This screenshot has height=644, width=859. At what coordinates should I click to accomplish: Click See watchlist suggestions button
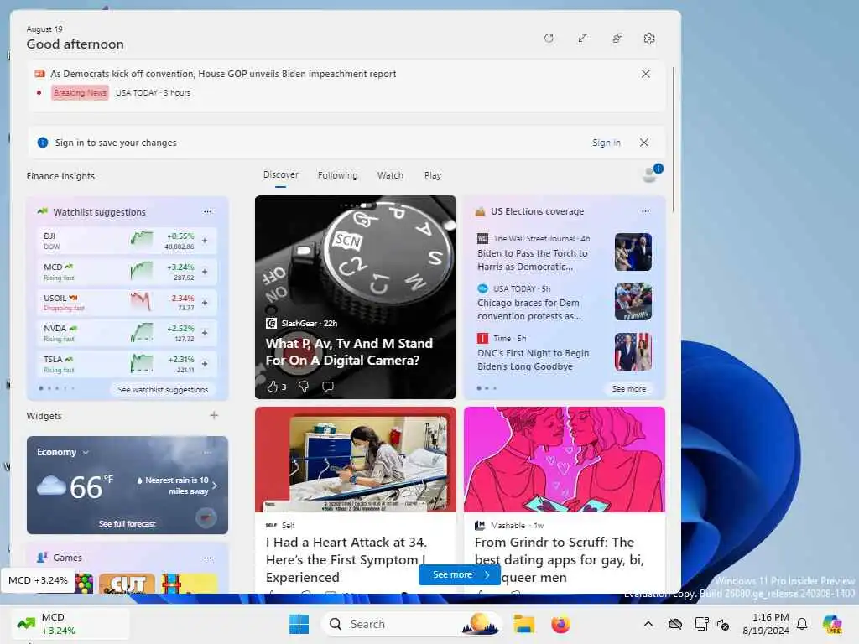(x=163, y=389)
